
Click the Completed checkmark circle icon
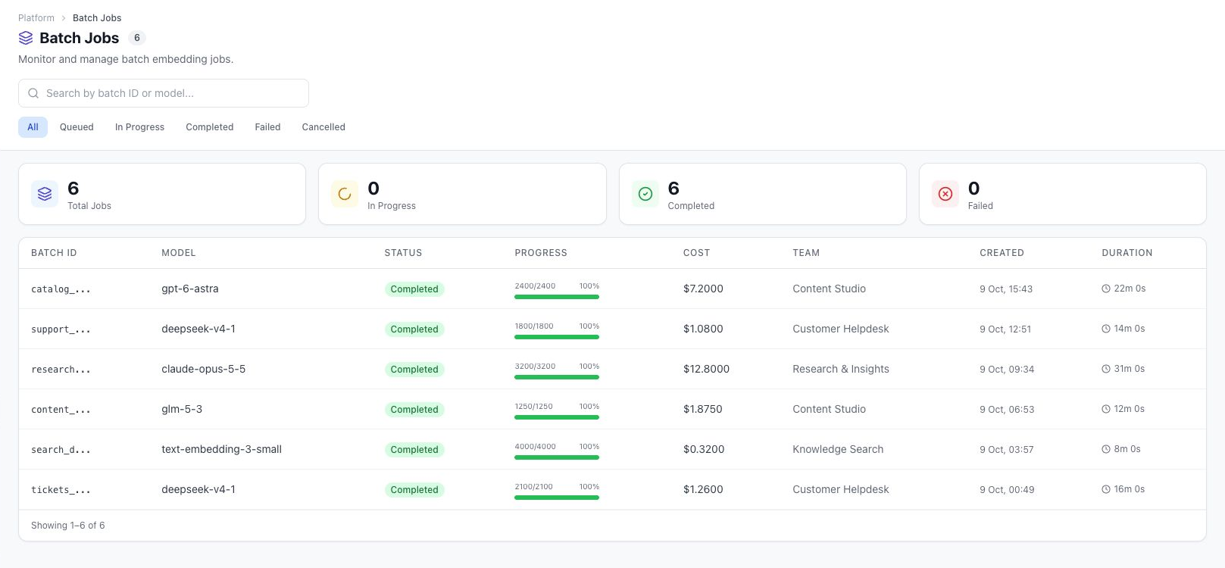pos(645,194)
